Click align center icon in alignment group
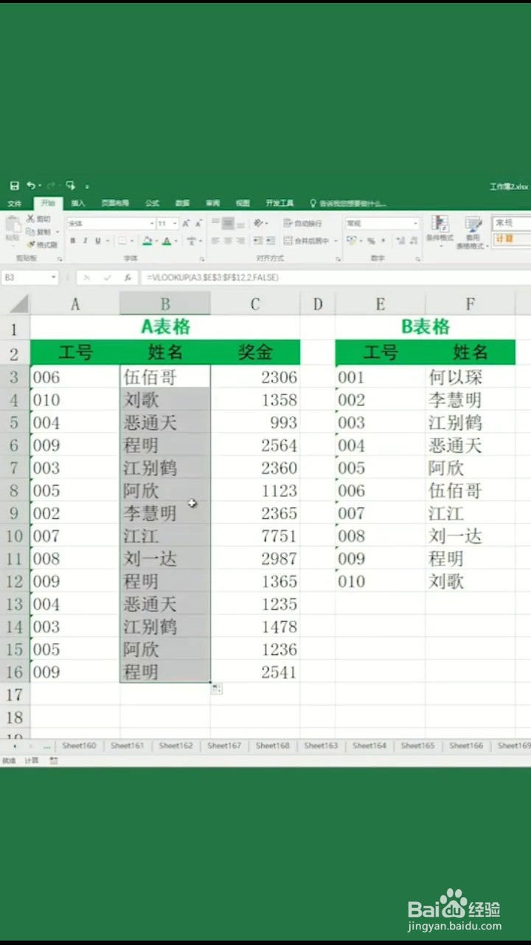Viewport: 531px width, 945px height. pos(228,241)
